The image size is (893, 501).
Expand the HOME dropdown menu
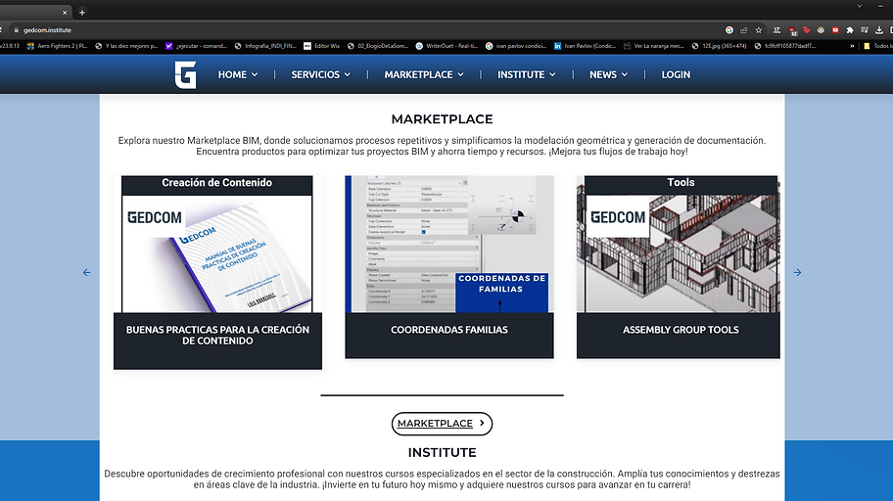tap(238, 74)
